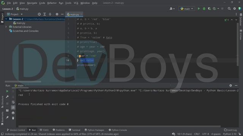Open the main run configuration dropdown

click(x=187, y=9)
